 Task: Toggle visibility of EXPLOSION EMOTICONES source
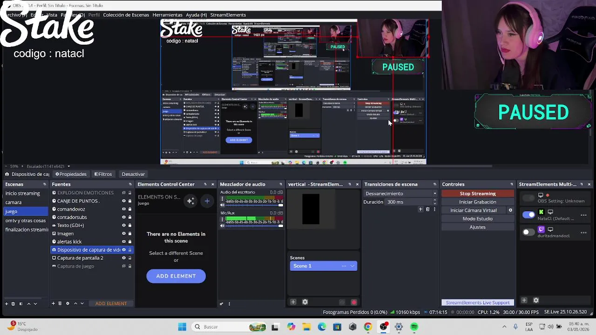(124, 193)
